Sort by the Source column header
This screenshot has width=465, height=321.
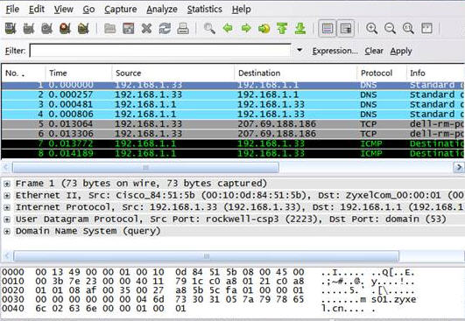point(173,73)
